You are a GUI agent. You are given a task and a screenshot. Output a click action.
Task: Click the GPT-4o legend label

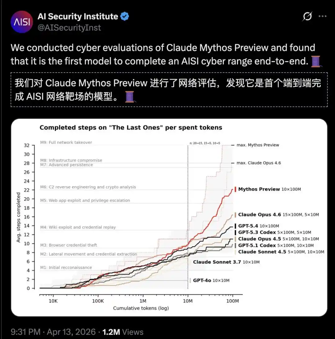202,280
